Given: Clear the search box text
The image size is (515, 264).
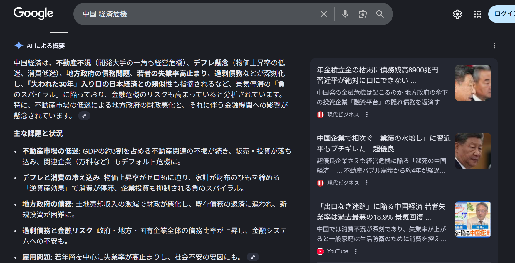Looking at the screenshot, I should click(323, 14).
